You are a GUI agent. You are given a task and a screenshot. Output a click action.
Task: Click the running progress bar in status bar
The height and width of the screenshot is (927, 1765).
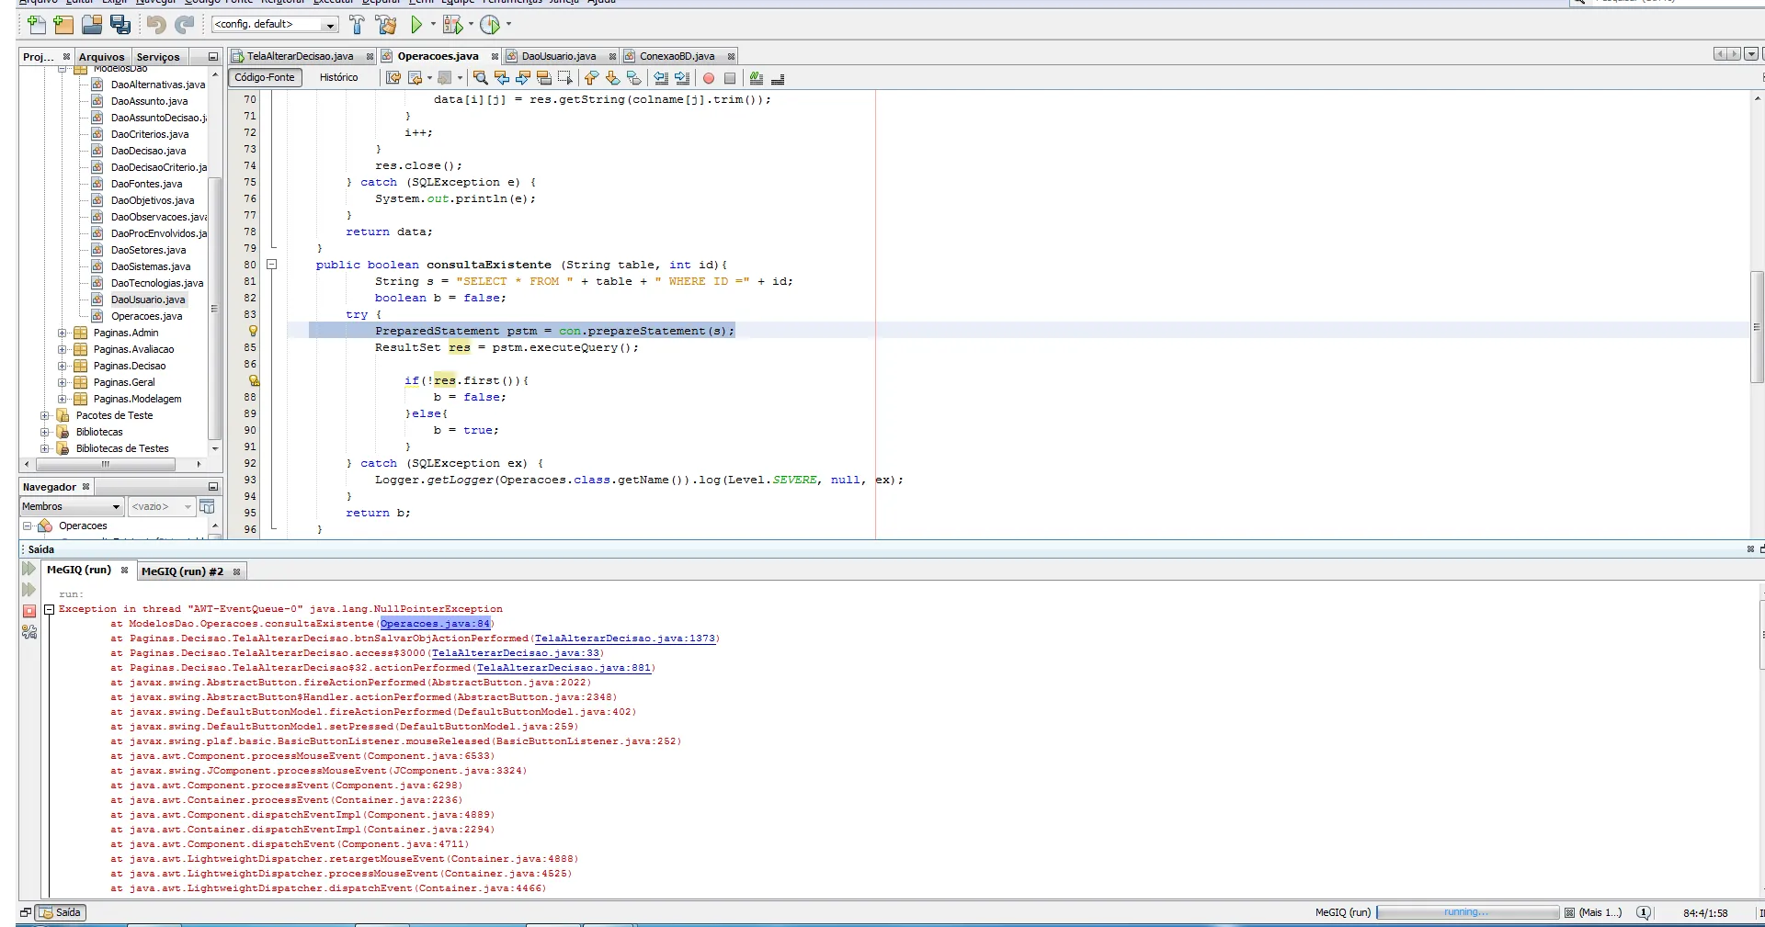[1466, 912]
